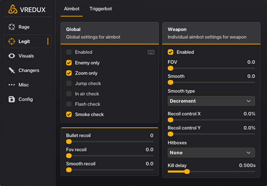The width and height of the screenshot is (267, 186).
Task: Click the Kill delay slider handle
Action: point(187,171)
